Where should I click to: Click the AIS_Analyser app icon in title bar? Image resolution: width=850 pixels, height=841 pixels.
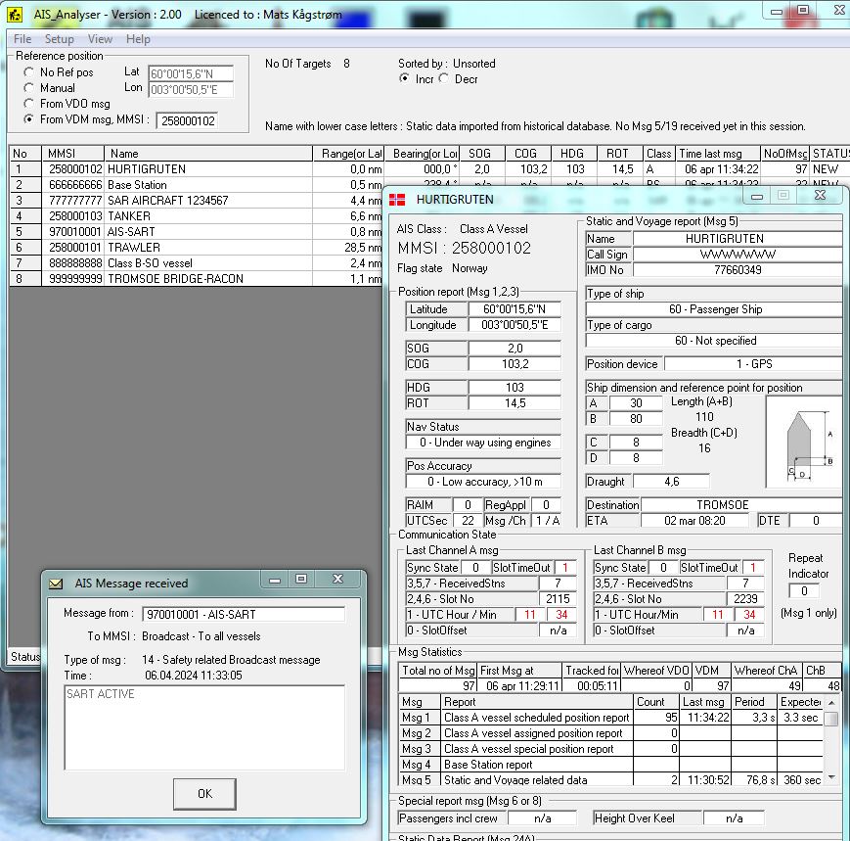point(14,15)
